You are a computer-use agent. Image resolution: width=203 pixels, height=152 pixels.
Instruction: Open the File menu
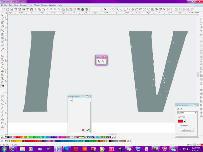click(6, 5)
